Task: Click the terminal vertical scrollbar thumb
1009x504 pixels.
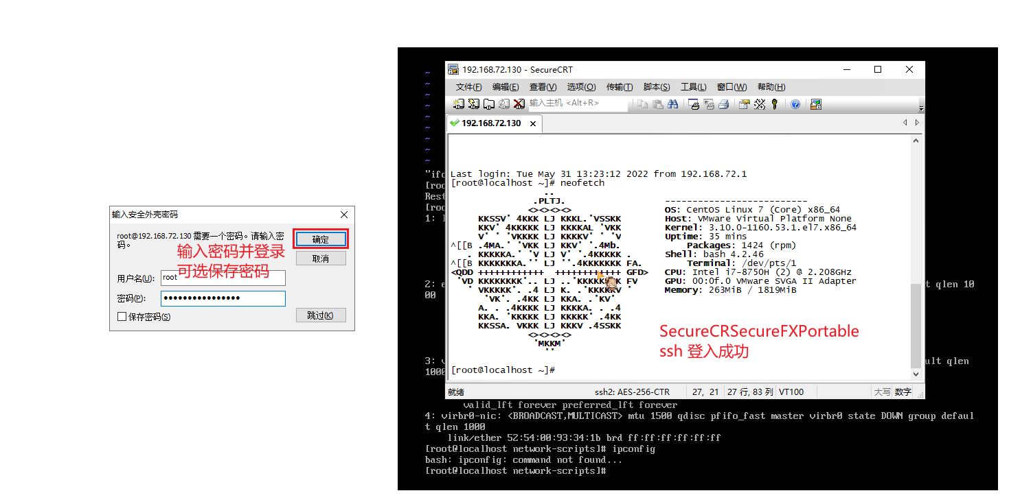Action: (x=916, y=326)
